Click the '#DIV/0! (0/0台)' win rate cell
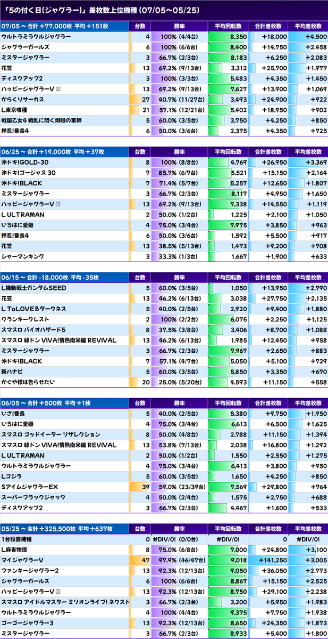328x639 pixels. [x=179, y=539]
